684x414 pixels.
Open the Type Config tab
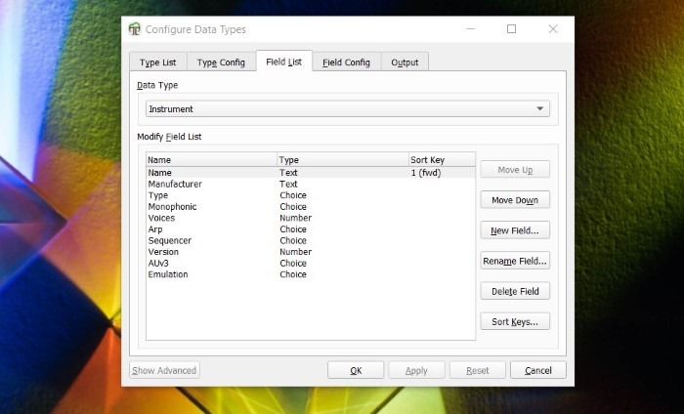click(221, 62)
